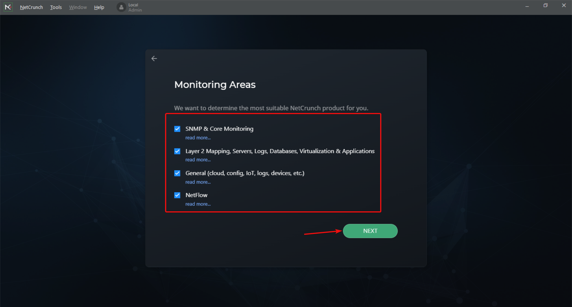Toggle Layer 2 Mapping, Servers, Logs checkbox

click(x=177, y=151)
